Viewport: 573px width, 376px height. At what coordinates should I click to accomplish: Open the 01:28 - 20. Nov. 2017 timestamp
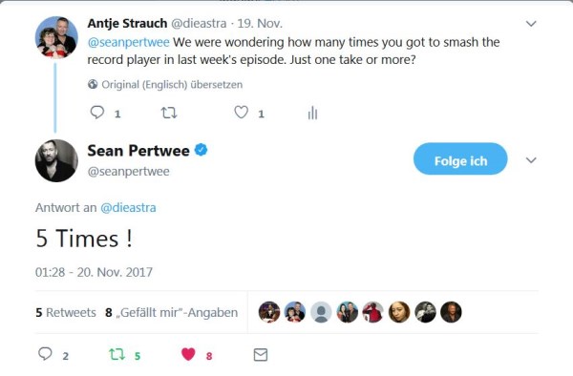click(94, 272)
